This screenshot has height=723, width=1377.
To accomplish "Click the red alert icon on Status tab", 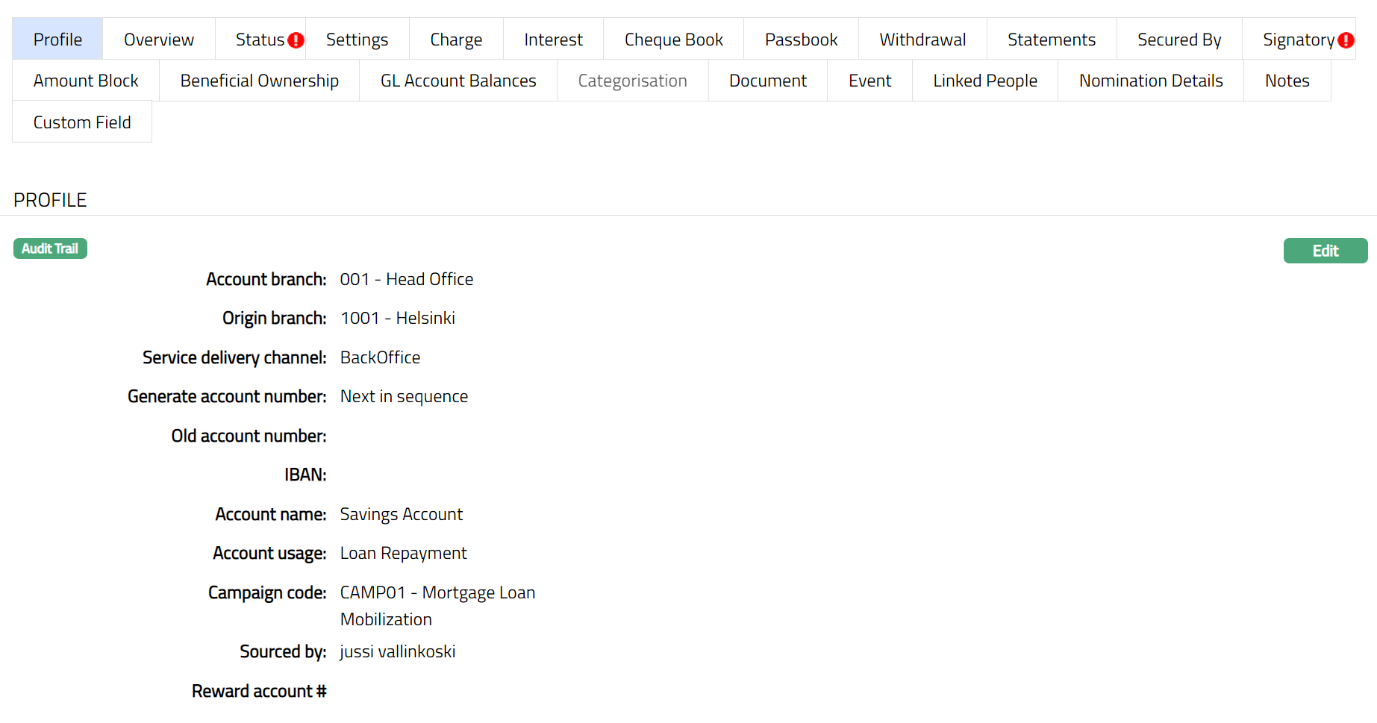I will [x=296, y=40].
